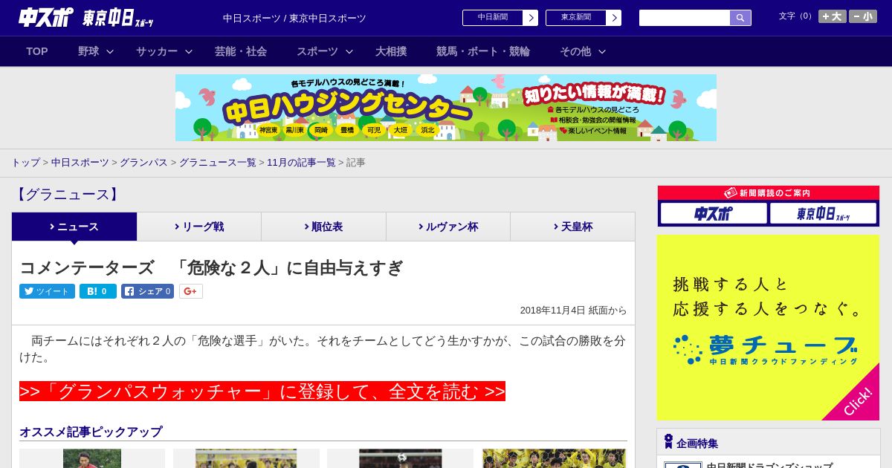Click the 新聞購読のご案内 header

(769, 193)
